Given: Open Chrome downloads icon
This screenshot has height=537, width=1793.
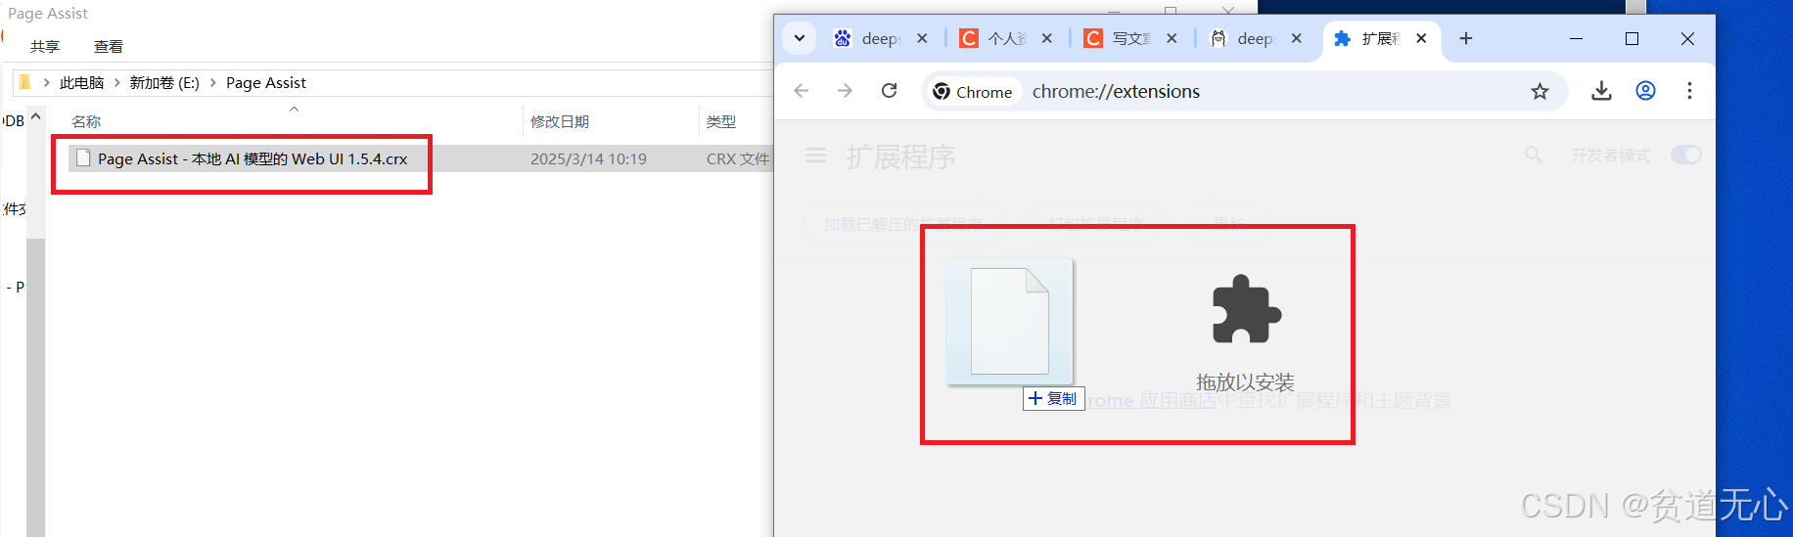Looking at the screenshot, I should point(1601,91).
